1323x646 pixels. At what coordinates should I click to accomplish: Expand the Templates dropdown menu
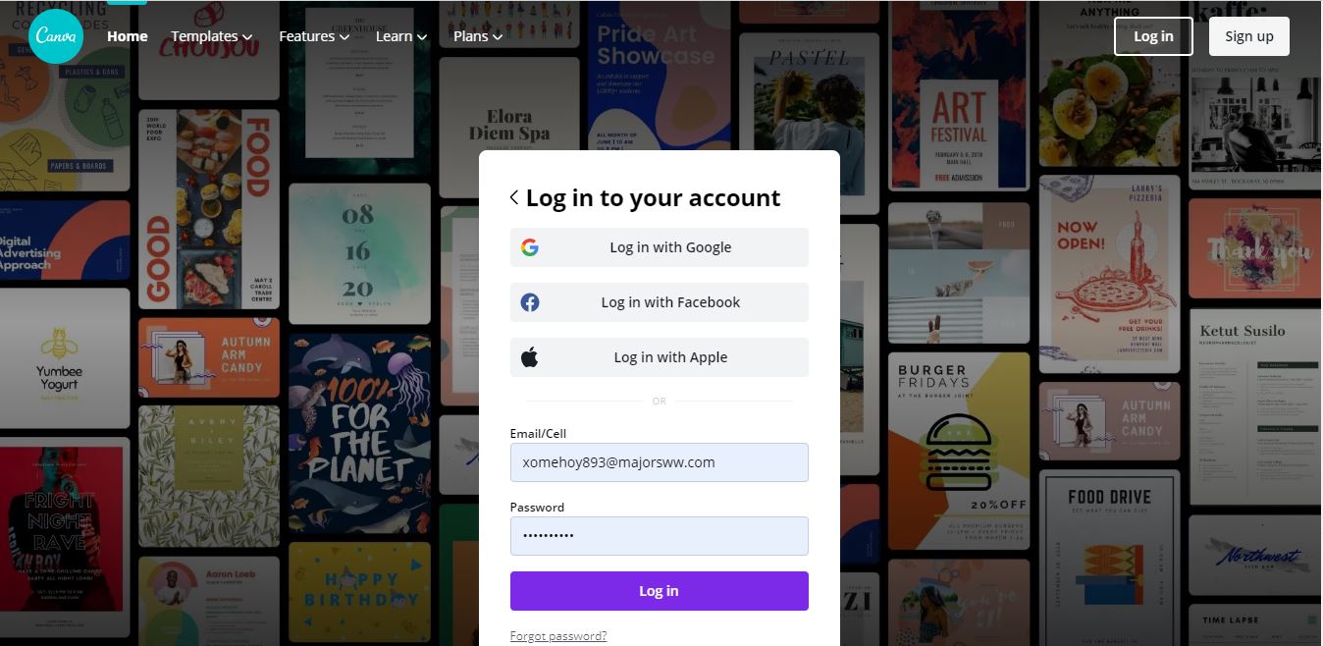[x=211, y=36]
